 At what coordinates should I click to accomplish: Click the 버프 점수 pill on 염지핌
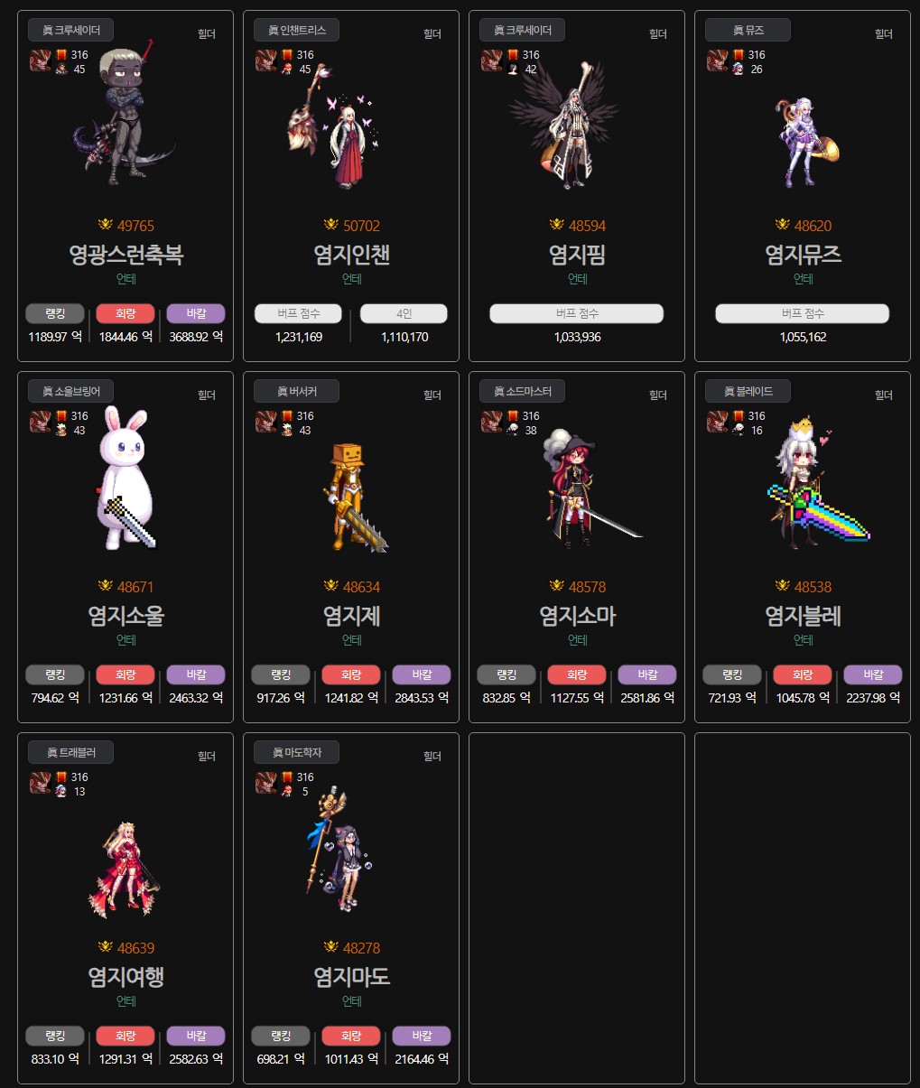[577, 313]
